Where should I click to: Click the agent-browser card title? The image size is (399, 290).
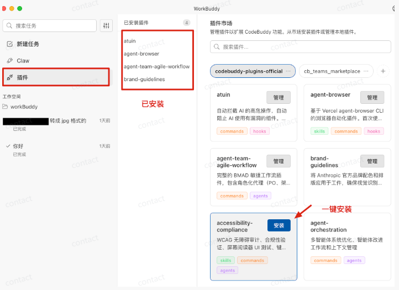pos(330,94)
